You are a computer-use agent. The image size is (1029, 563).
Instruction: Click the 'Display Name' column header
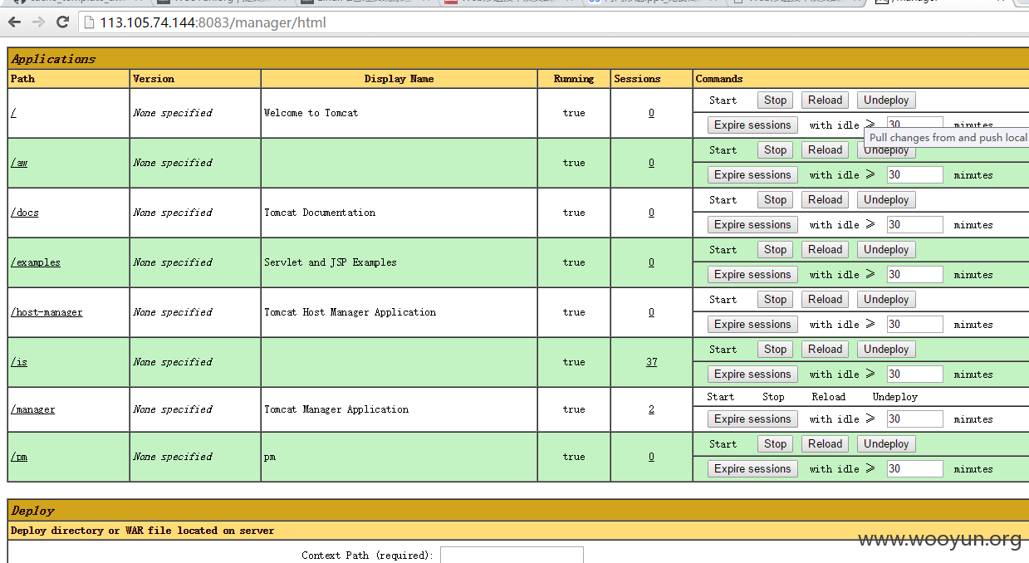coord(399,79)
